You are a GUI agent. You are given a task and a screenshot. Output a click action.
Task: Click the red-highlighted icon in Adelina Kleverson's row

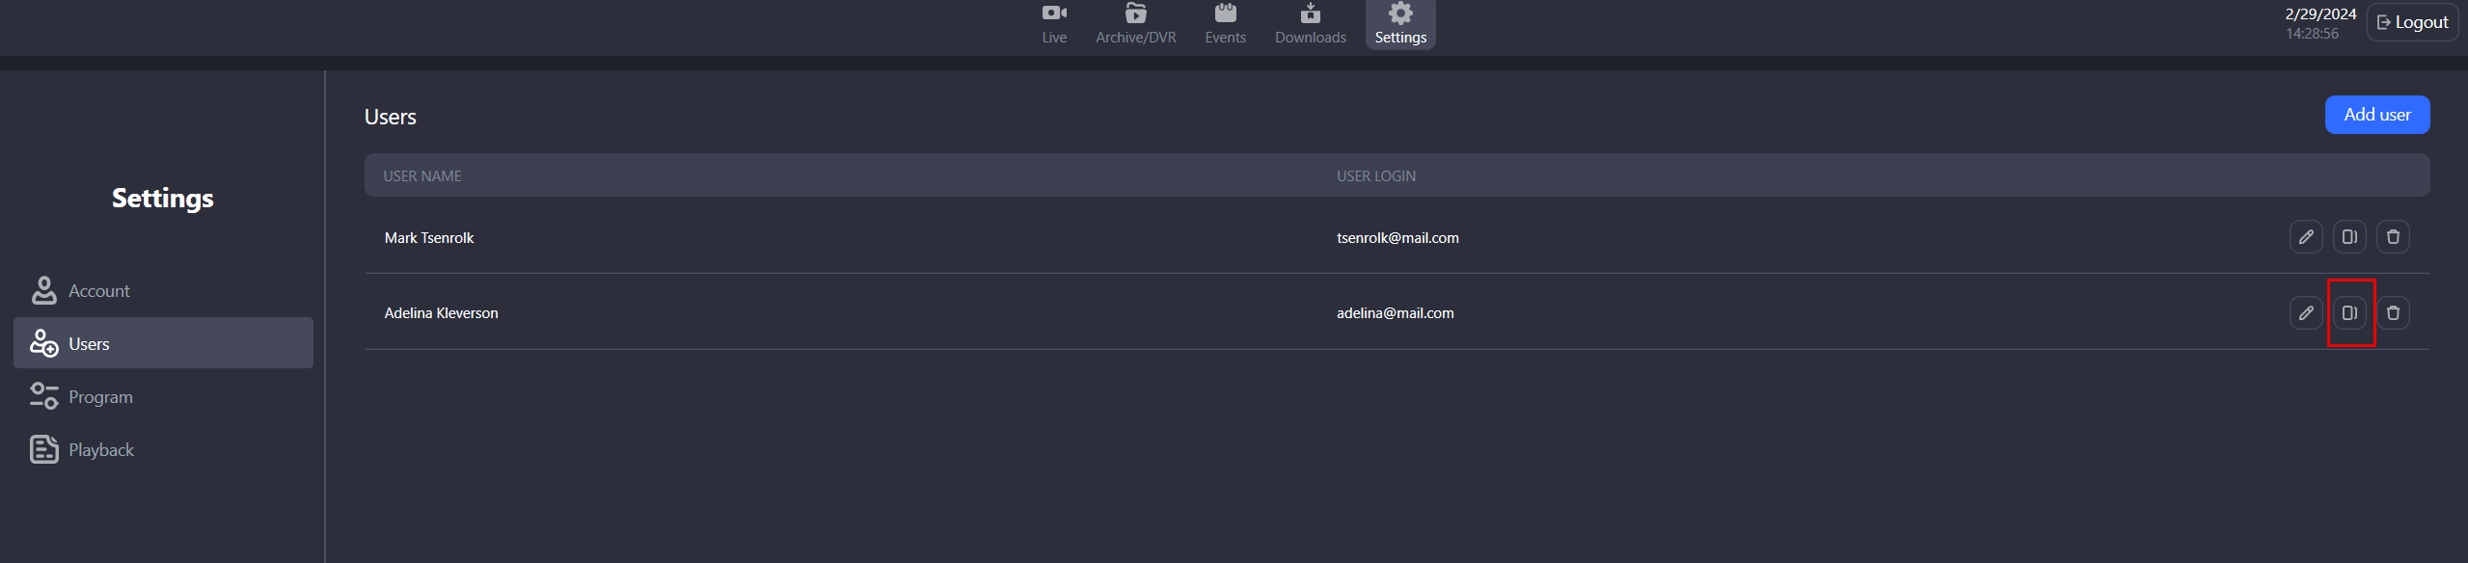[2349, 313]
